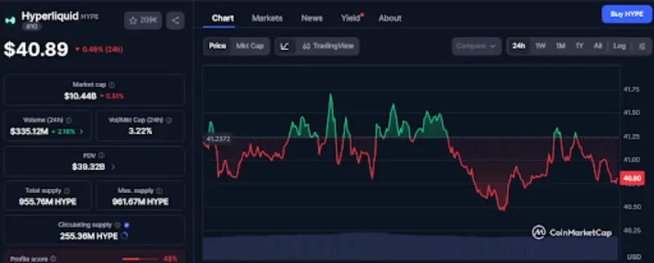Click the Profile score info icon
The width and height of the screenshot is (654, 263).
coord(53,259)
